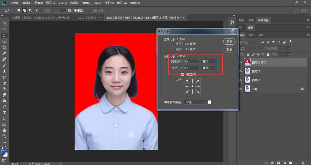Select the Type tool in toolbox

point(4,113)
